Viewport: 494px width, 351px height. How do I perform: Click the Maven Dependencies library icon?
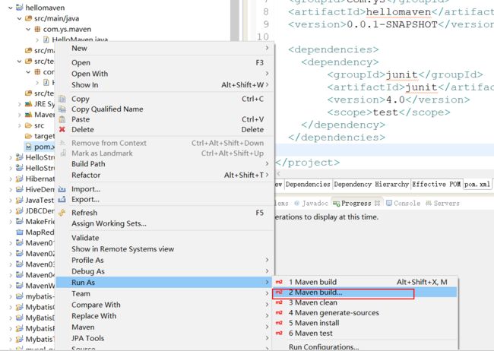[28, 115]
